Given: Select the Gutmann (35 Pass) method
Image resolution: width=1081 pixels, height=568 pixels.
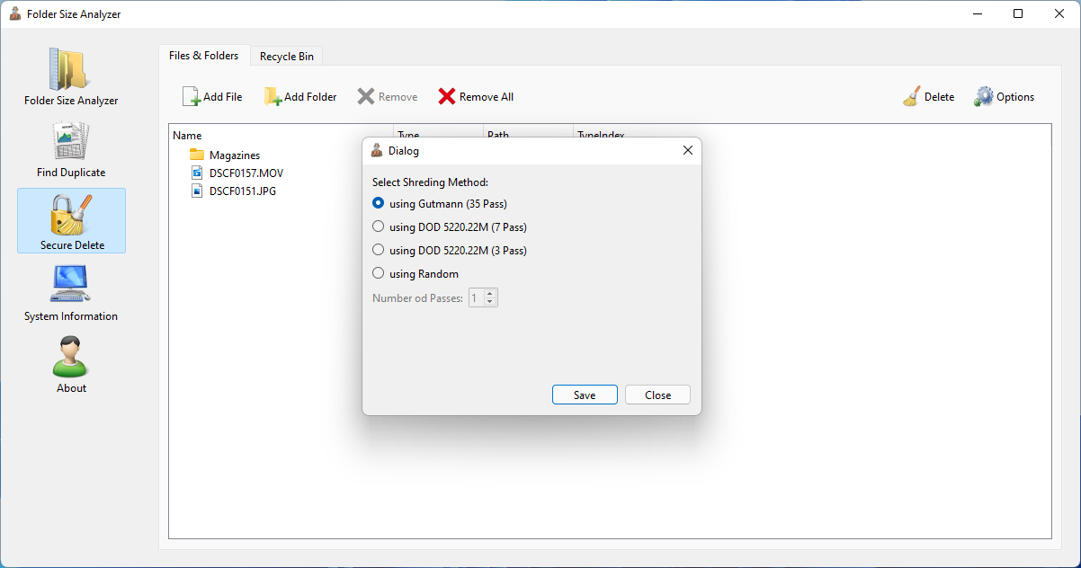Looking at the screenshot, I should [378, 203].
